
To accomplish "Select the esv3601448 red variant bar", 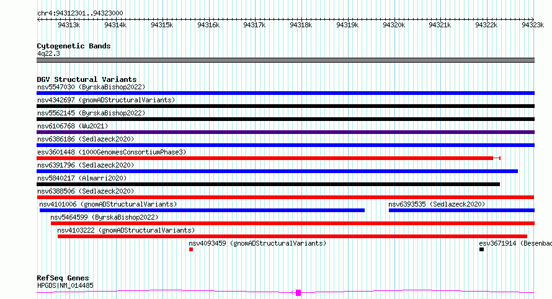I will [269, 158].
